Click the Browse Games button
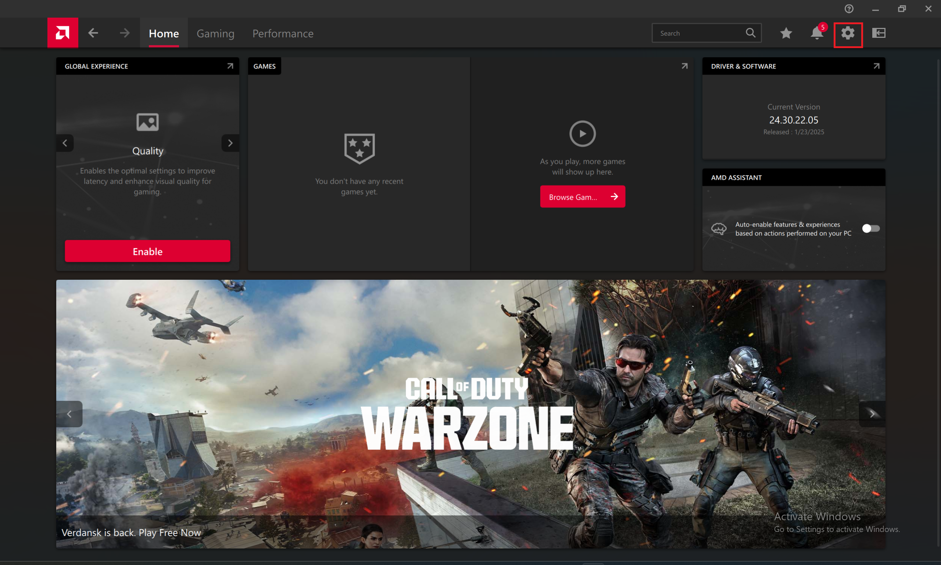This screenshot has width=941, height=565. point(582,196)
